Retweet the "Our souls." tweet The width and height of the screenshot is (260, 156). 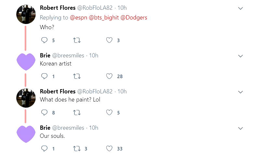coord(77,149)
